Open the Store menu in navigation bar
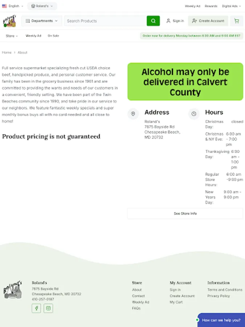 click(12, 36)
